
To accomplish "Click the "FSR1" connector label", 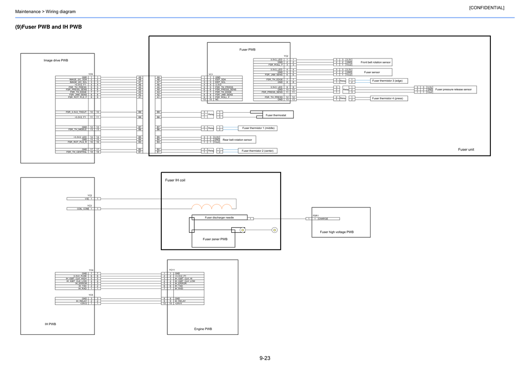I will click(316, 215).
